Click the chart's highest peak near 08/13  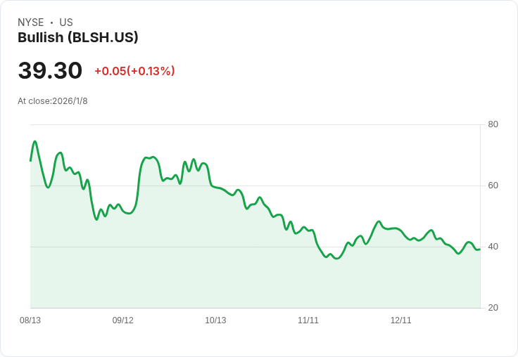click(x=35, y=141)
